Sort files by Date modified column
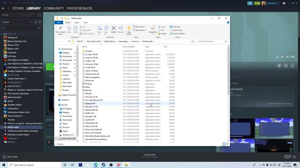Screen dimensions: 300x168 click(128, 47)
